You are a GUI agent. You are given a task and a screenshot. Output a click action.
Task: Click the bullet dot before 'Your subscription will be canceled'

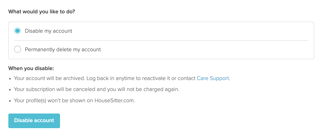10,89
